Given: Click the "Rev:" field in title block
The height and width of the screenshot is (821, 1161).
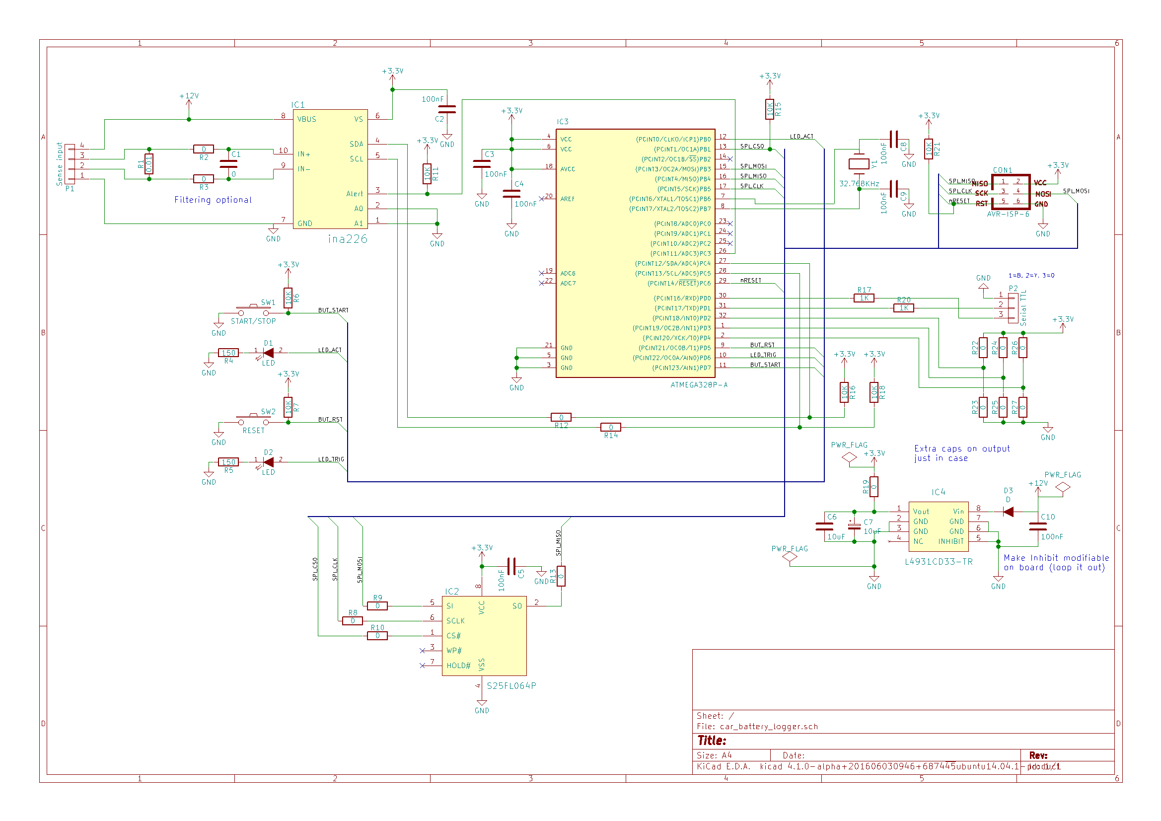Looking at the screenshot, I should tap(1038, 755).
